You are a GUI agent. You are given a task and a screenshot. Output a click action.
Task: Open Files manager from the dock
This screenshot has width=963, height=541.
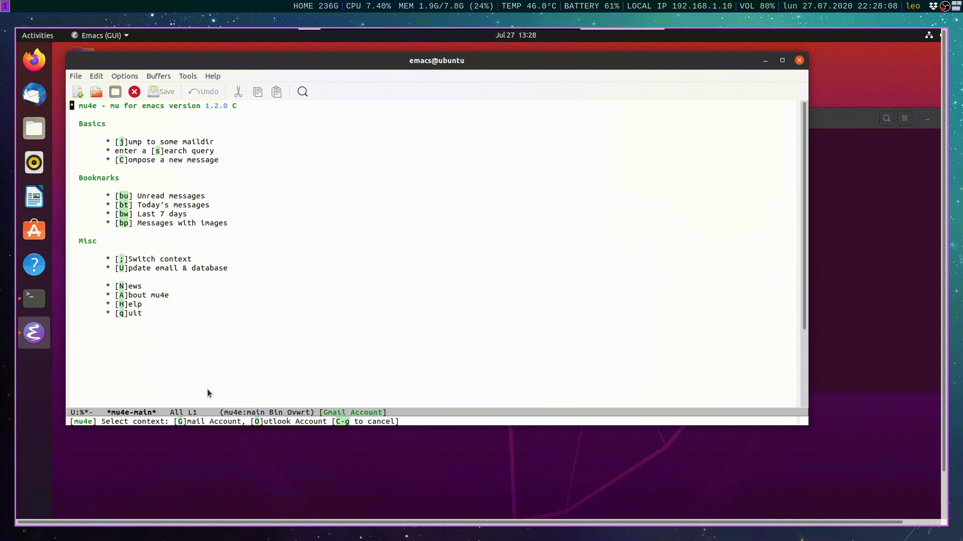coord(34,128)
